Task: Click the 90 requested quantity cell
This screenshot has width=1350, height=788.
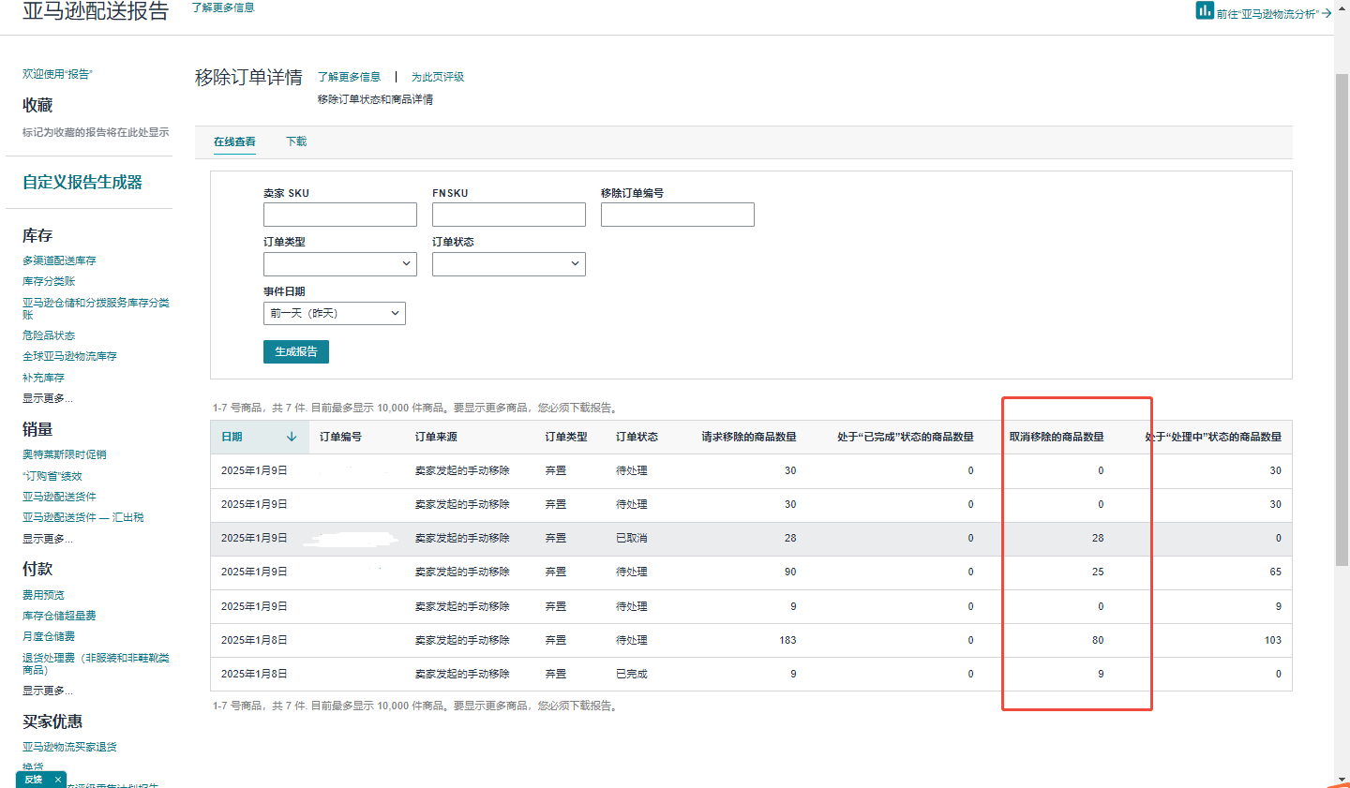Action: [x=790, y=572]
